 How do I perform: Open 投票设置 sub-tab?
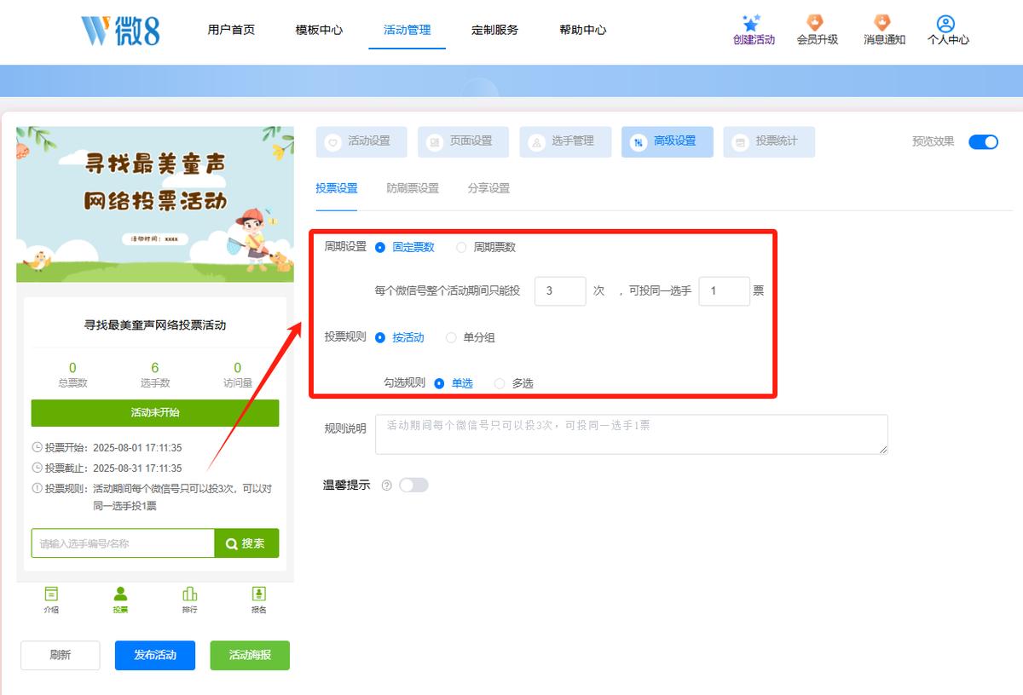[337, 188]
